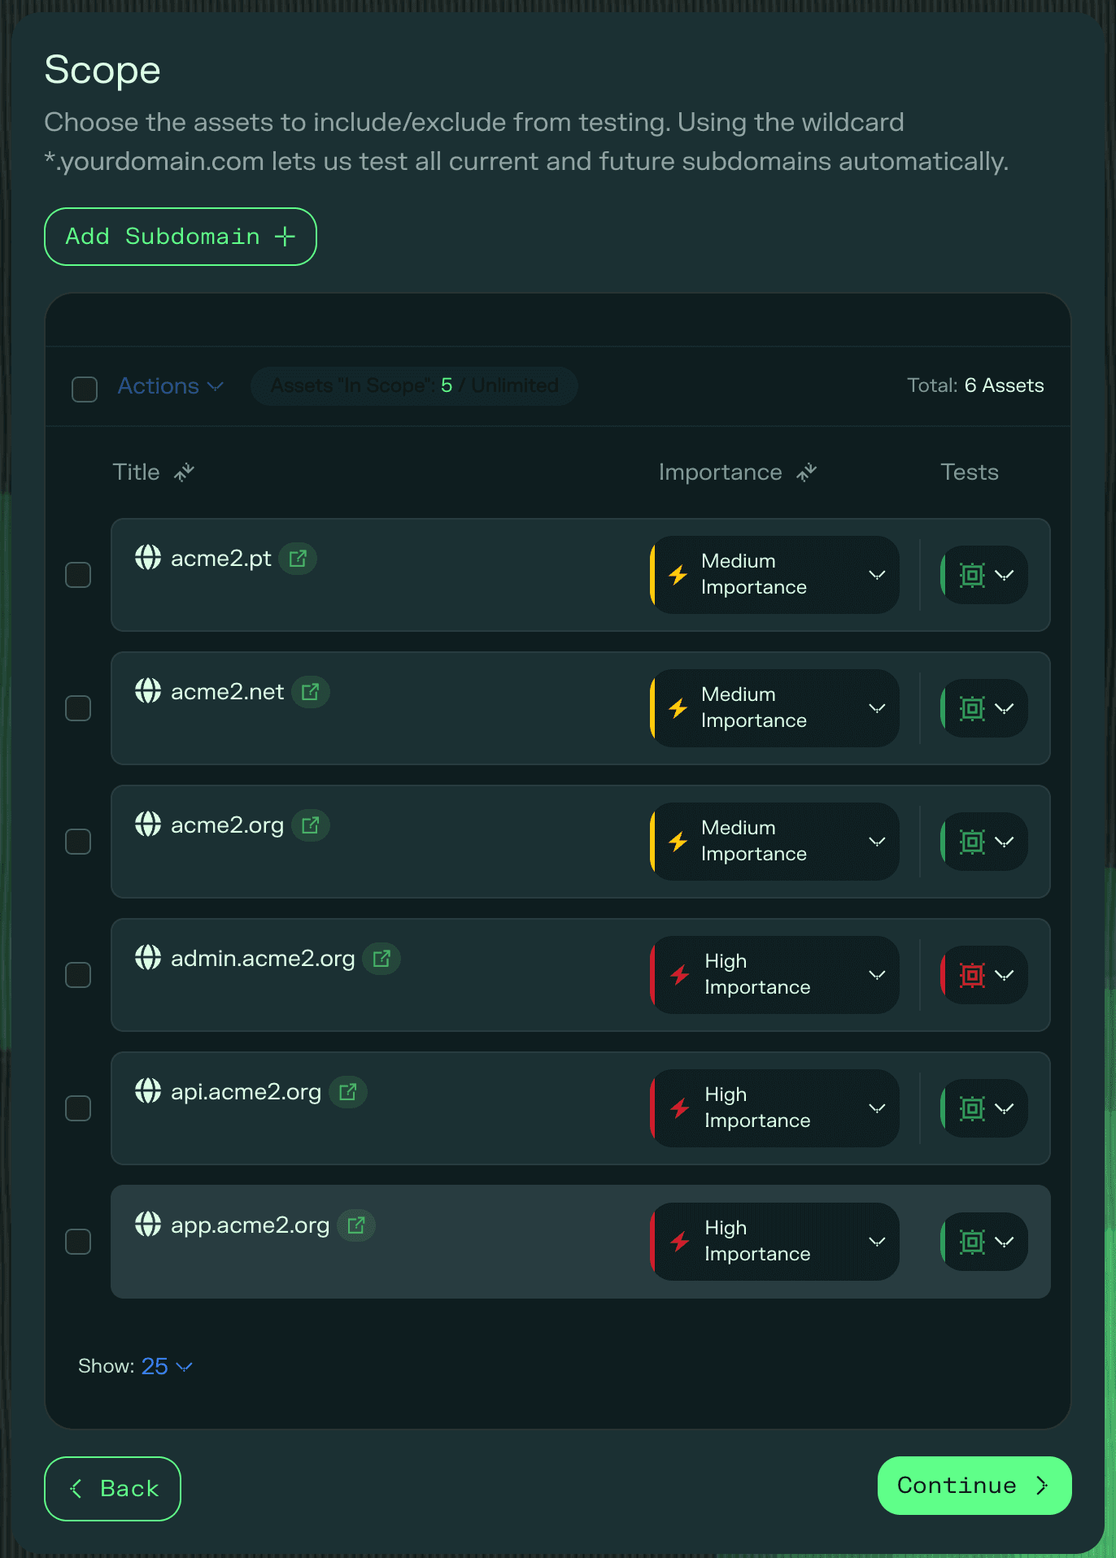Click the Continue button
Viewport: 1116px width, 1558px height.
click(974, 1486)
